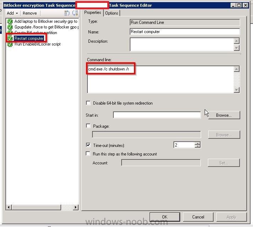The width and height of the screenshot is (253, 227).
Task: Click Command line scrollbar down arrow
Action: tap(237, 90)
